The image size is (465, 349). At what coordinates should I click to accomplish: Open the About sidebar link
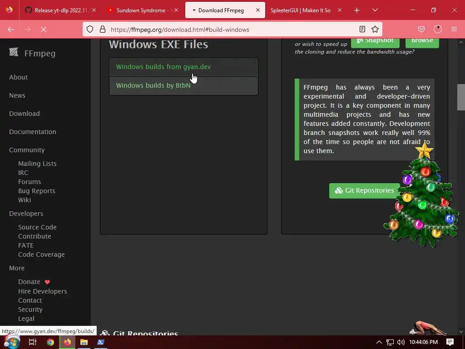coord(18,77)
